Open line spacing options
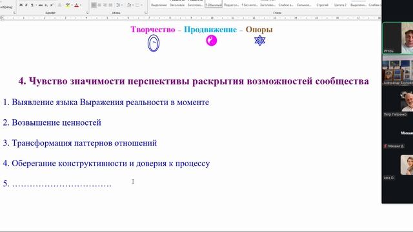The image size is (413, 232). point(119,5)
